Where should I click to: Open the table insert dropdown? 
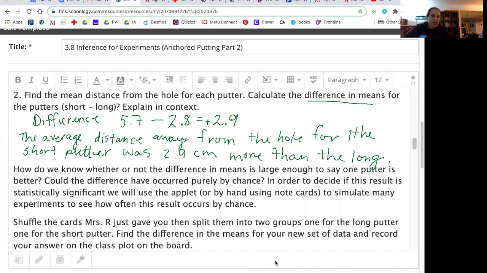tap(294, 80)
